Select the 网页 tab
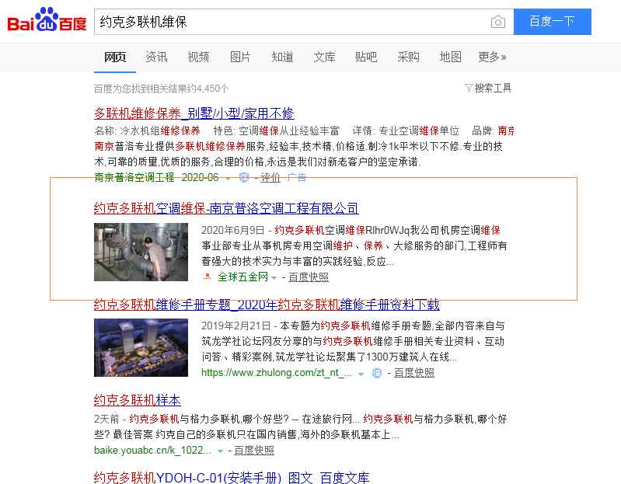Viewport: 621px width, 484px height. click(x=115, y=57)
